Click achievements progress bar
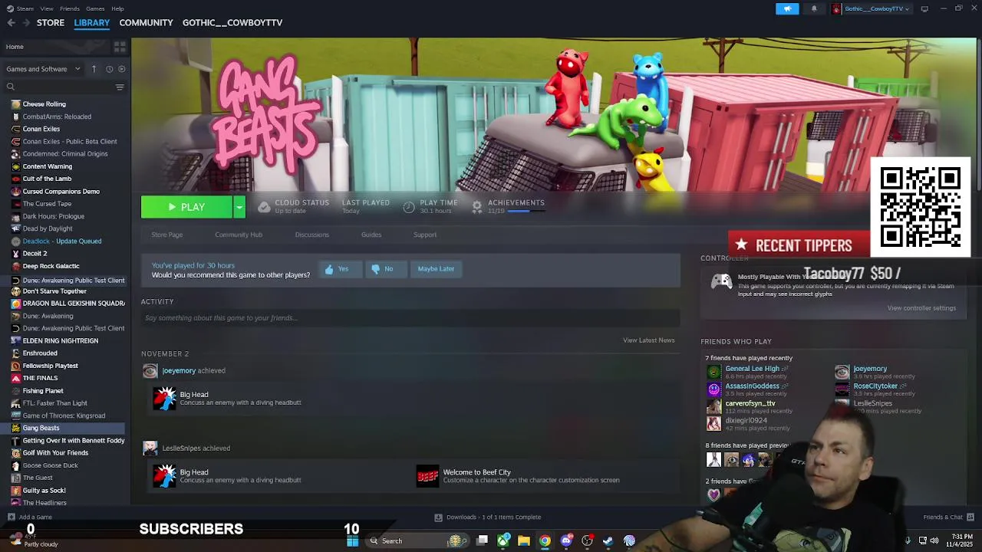Screen dimensions: 982x552 tap(526, 211)
